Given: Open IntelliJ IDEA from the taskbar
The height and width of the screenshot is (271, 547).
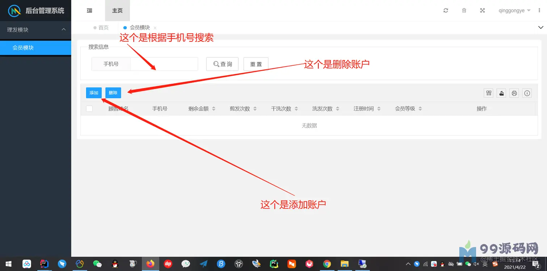Looking at the screenshot, I should tap(44, 264).
